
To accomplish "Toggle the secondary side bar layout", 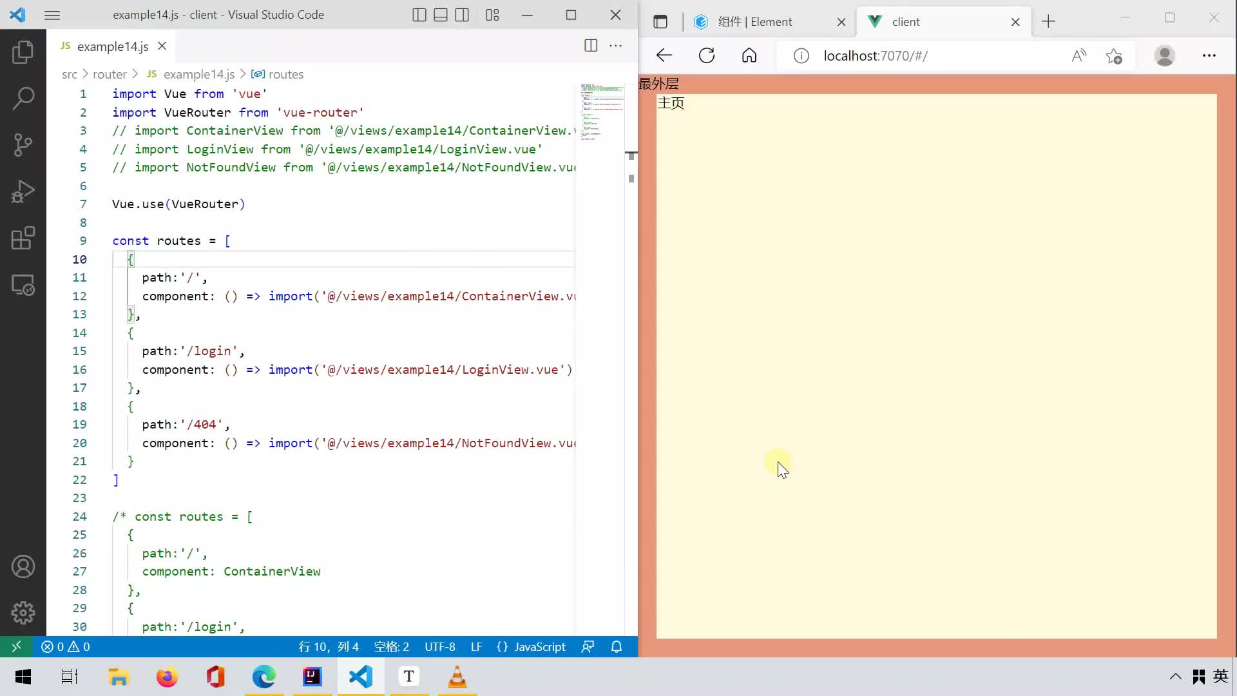I will [462, 15].
